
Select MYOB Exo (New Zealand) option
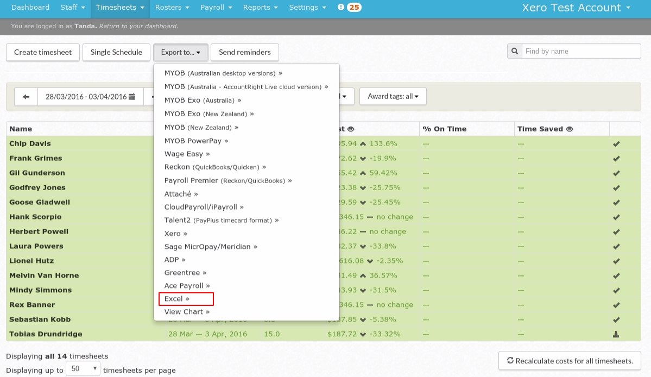click(209, 114)
